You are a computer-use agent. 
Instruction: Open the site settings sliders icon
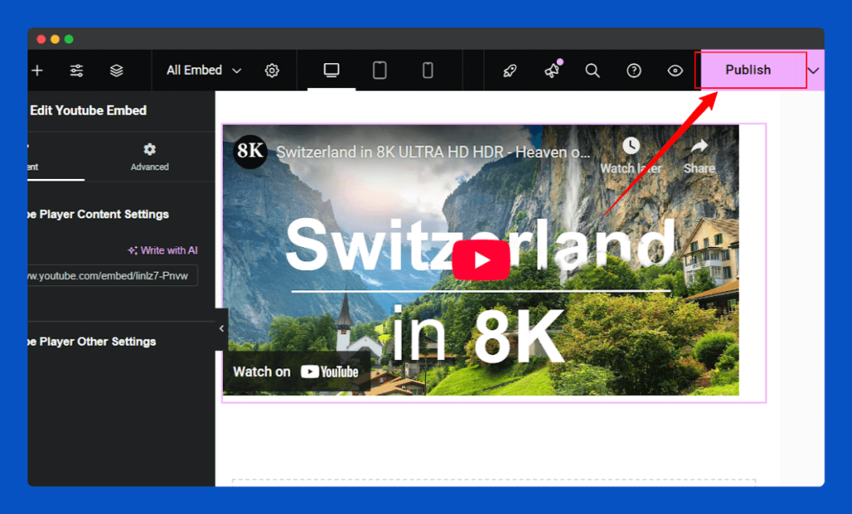point(77,70)
